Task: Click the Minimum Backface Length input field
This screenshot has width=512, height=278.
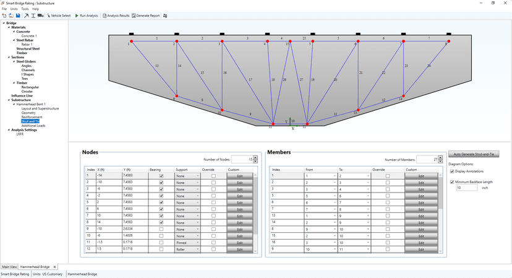Action: (466, 188)
